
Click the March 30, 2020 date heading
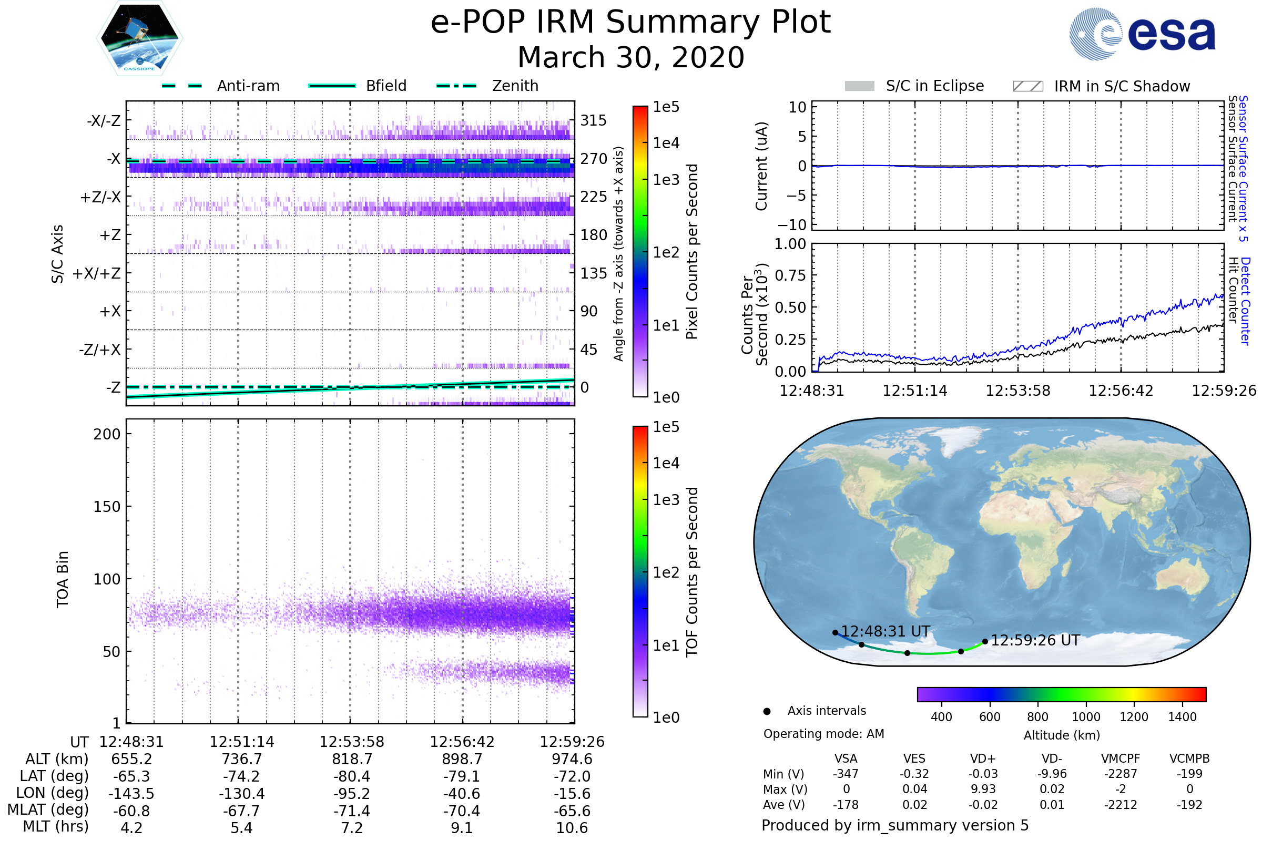(x=630, y=57)
